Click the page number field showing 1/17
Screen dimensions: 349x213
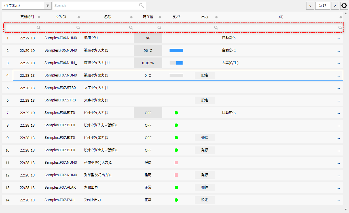(x=323, y=5)
